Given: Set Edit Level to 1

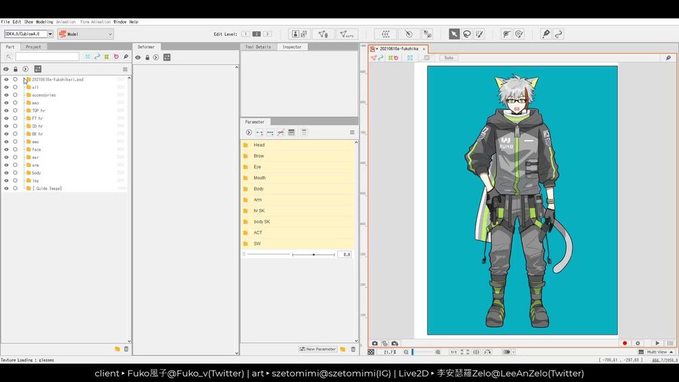Looking at the screenshot, I should pos(245,34).
